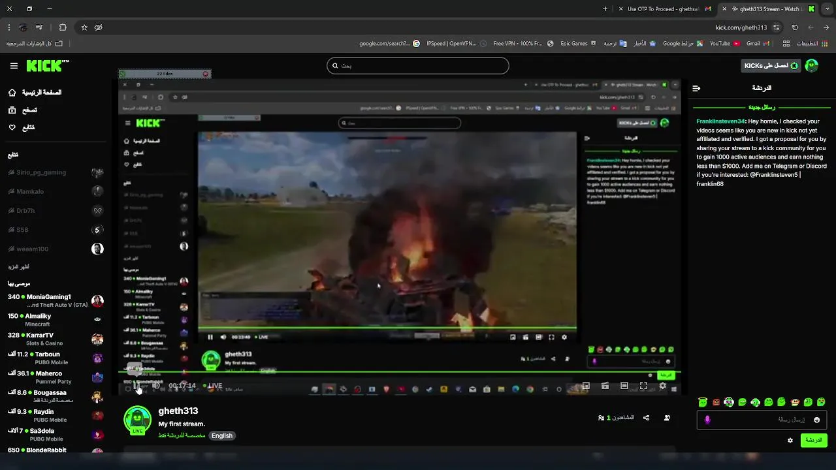
Task: Open a new browser tab
Action: point(605,9)
